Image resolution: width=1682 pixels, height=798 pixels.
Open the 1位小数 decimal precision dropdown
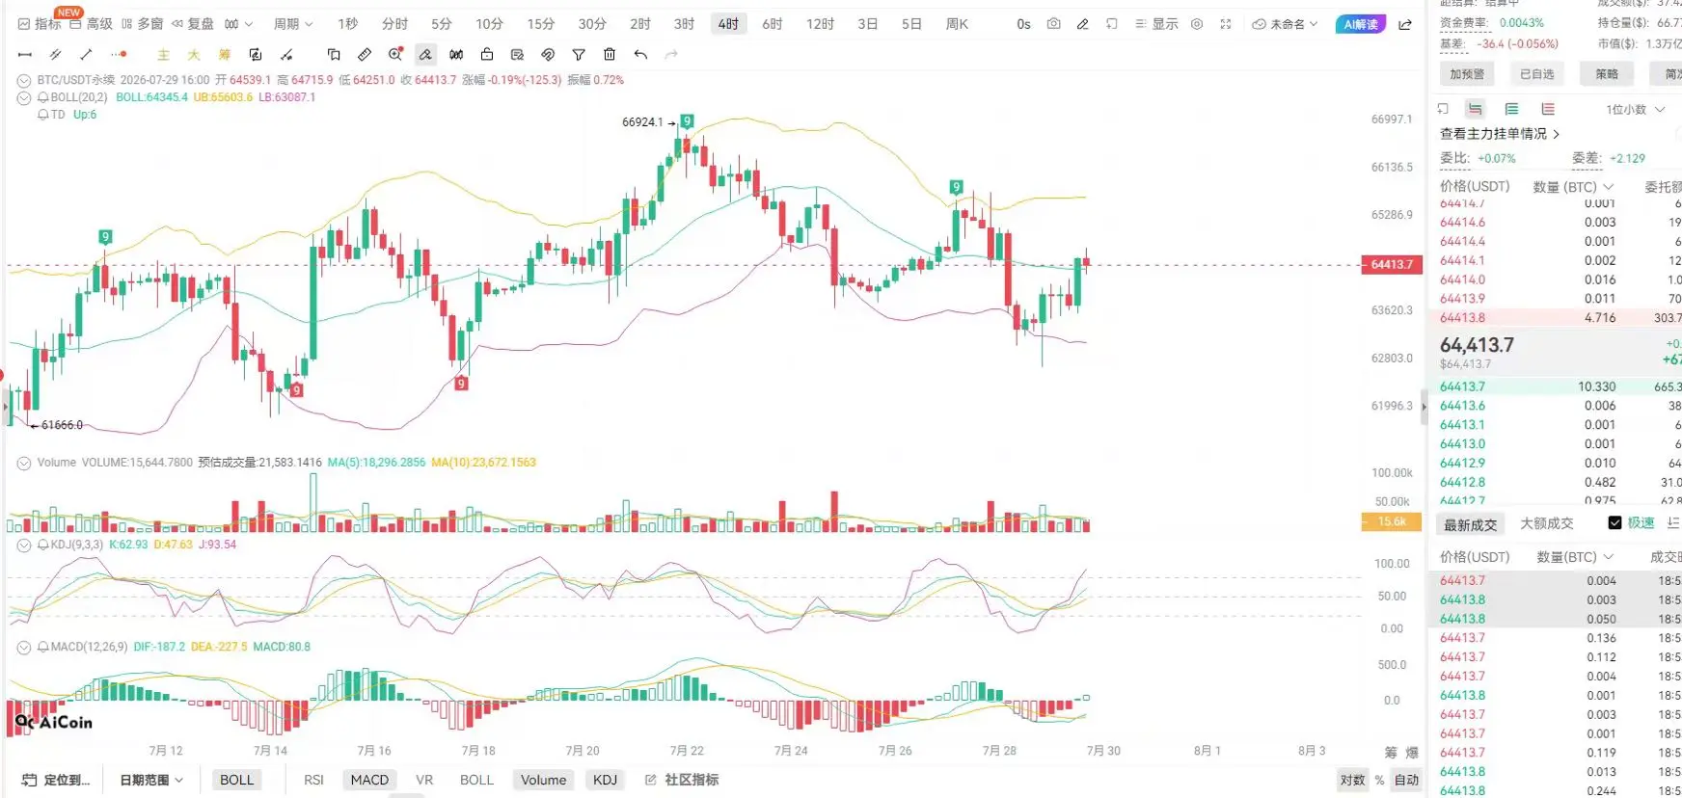coord(1636,109)
